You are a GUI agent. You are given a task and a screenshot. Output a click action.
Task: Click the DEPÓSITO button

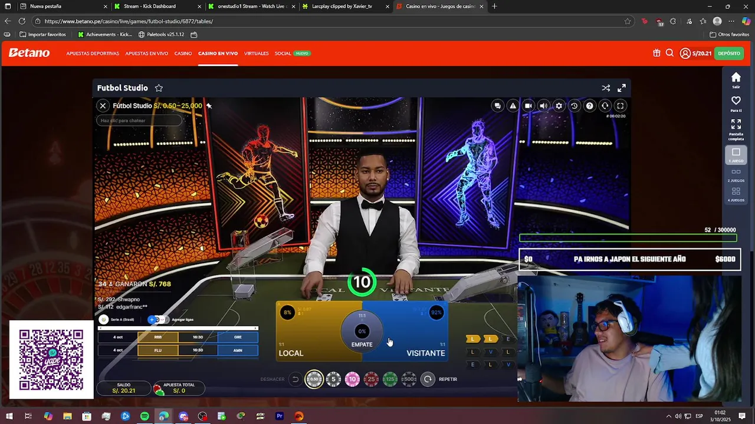(x=729, y=53)
